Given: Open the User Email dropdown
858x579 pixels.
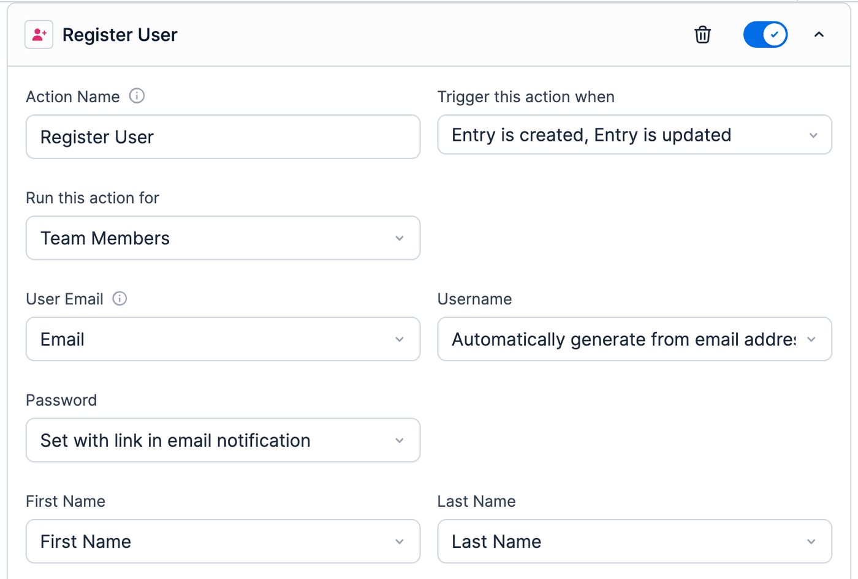Looking at the screenshot, I should (223, 339).
